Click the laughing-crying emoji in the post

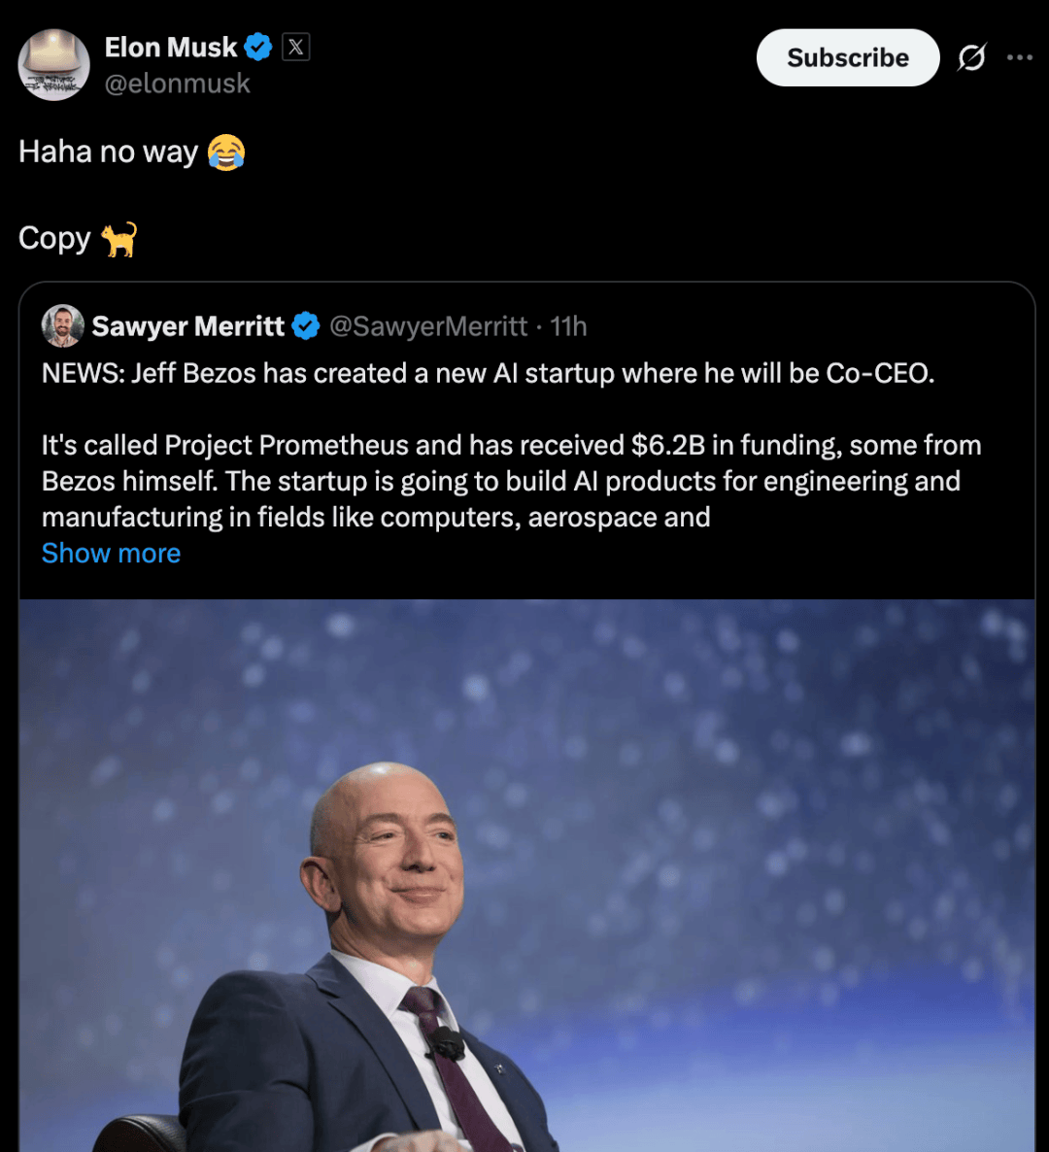(x=226, y=152)
